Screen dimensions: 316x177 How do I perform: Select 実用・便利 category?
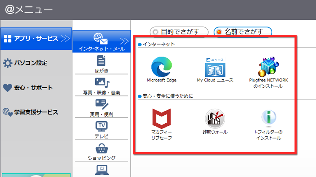click(102, 108)
